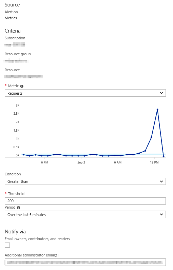Enable email owners, contributors, and readers checkbox
Screen dimensions: 173x270
pos(7,245)
